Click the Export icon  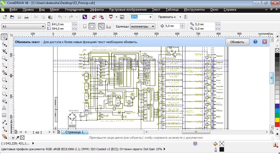pos(101,17)
